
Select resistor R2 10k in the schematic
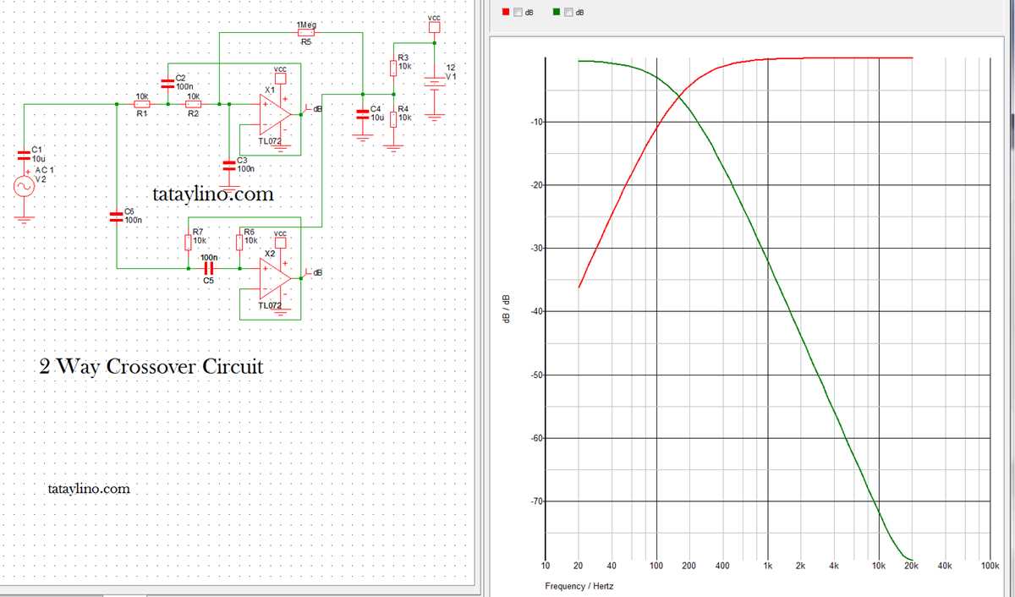point(193,104)
